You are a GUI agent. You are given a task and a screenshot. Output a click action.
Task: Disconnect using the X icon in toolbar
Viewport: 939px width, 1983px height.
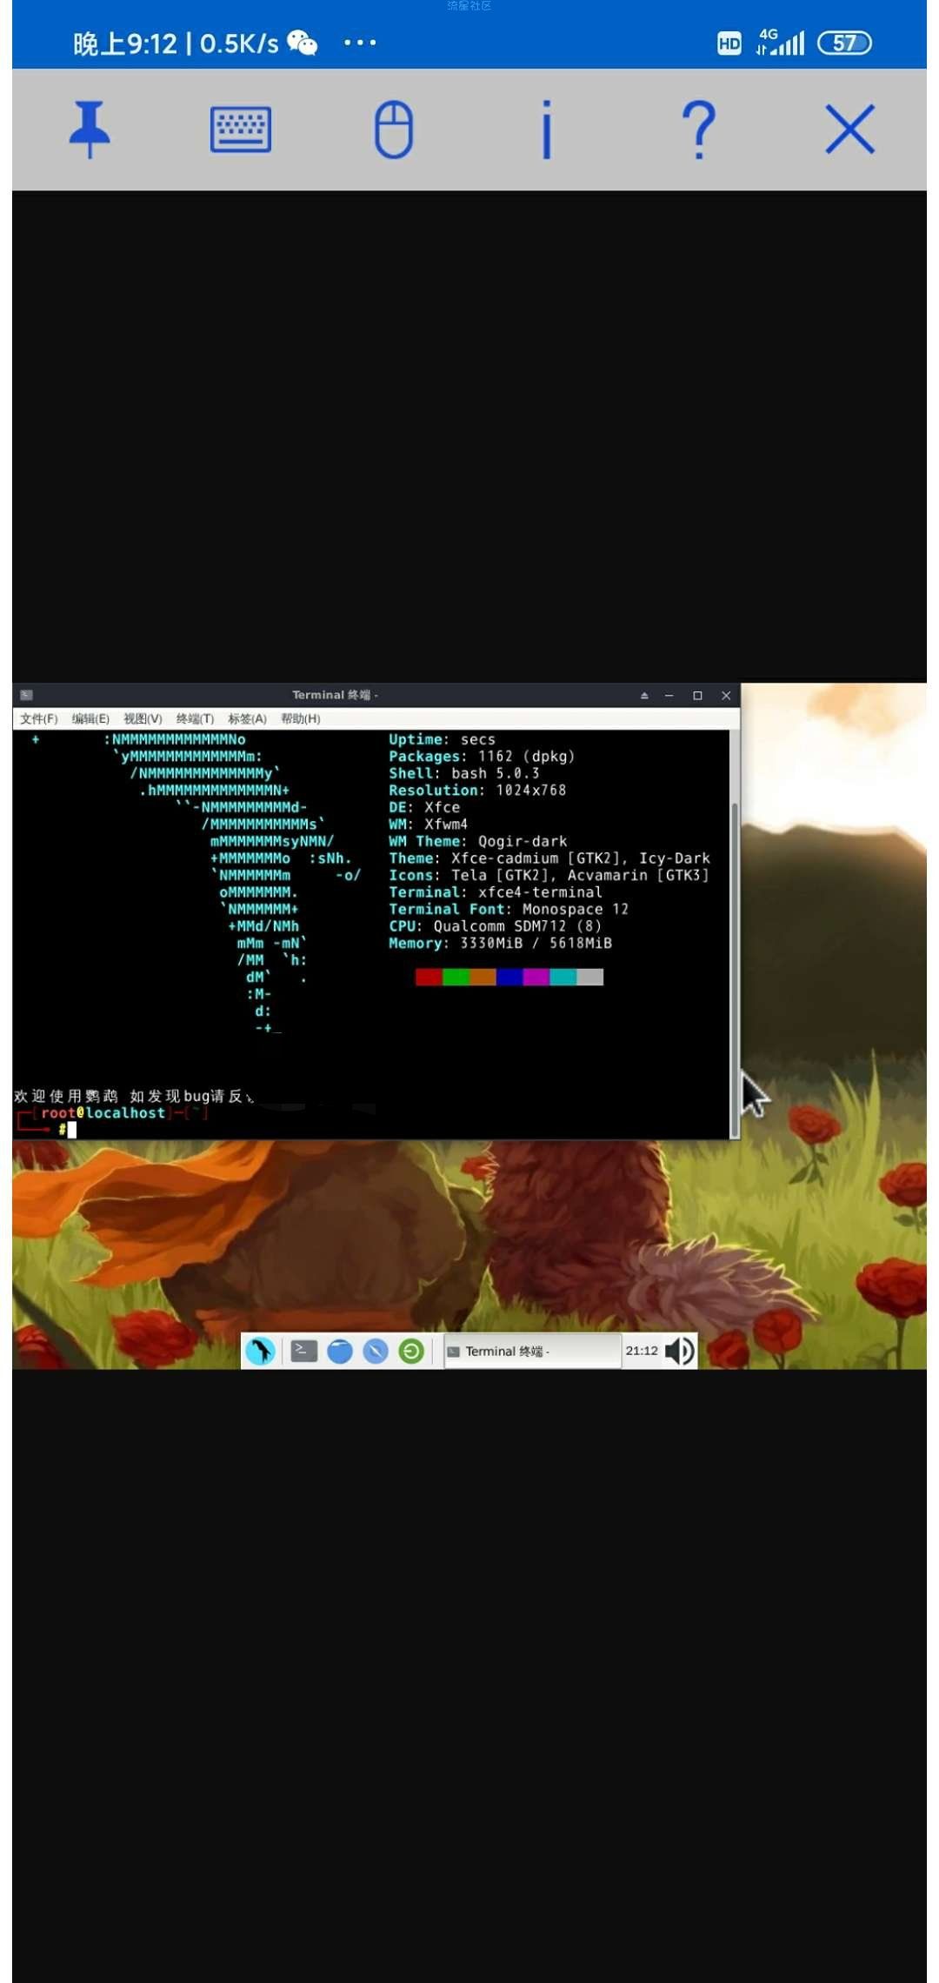click(x=849, y=130)
